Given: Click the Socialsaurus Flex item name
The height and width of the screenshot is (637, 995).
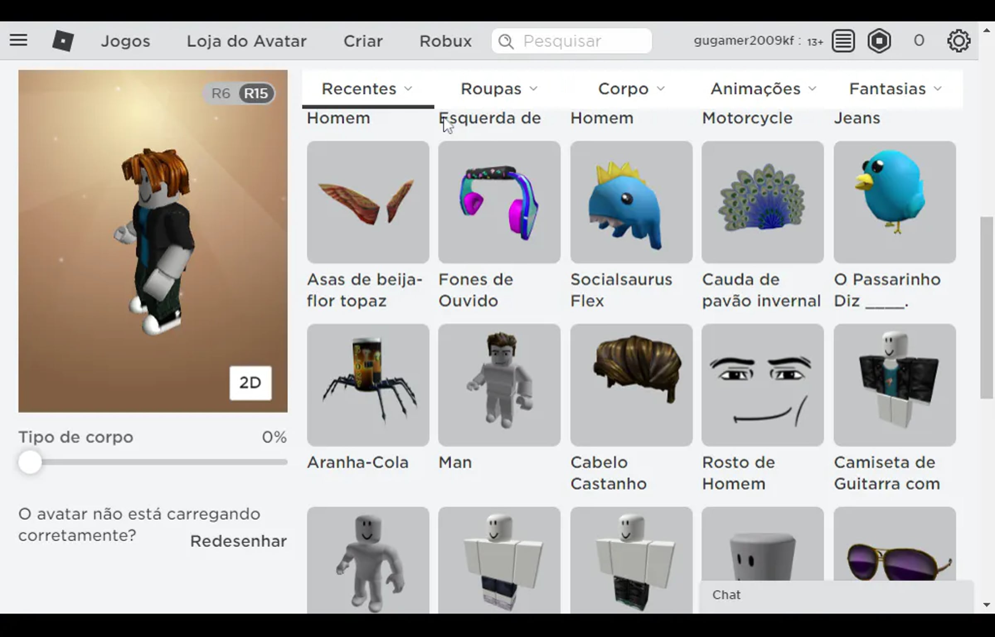Looking at the screenshot, I should [x=621, y=290].
